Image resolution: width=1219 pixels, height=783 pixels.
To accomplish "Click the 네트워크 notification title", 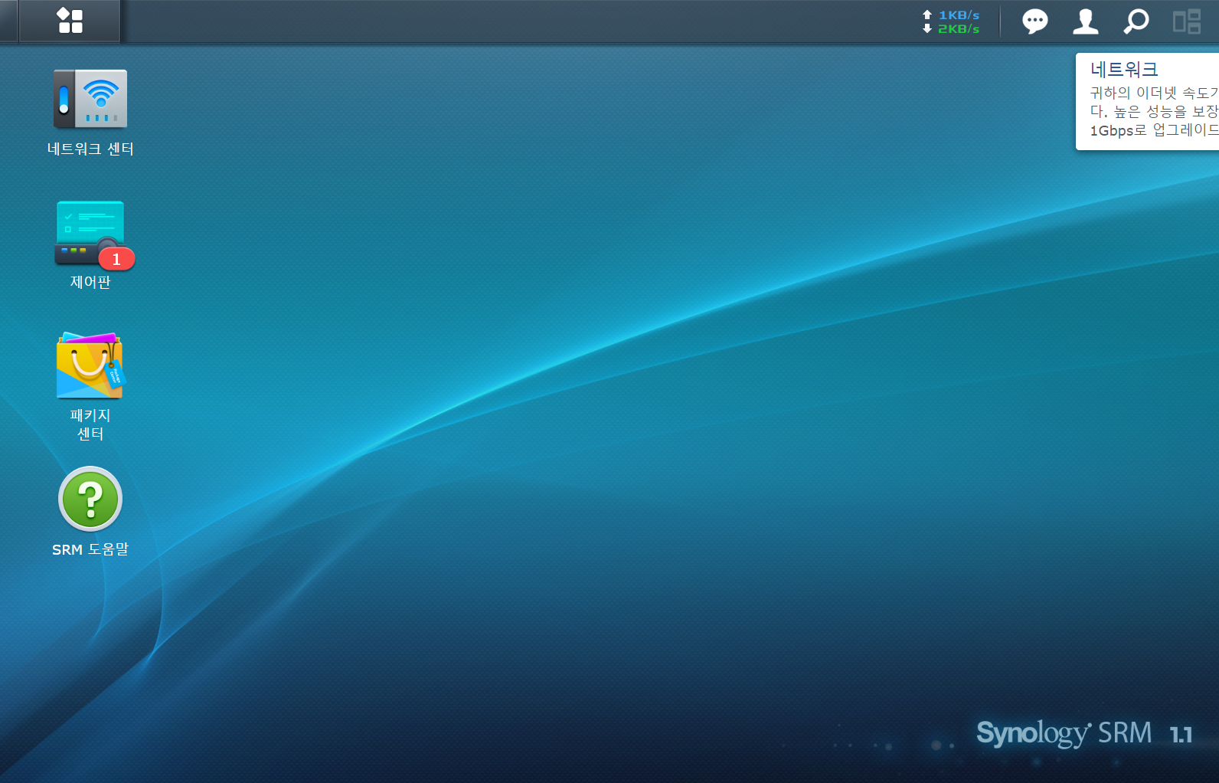I will [1124, 69].
